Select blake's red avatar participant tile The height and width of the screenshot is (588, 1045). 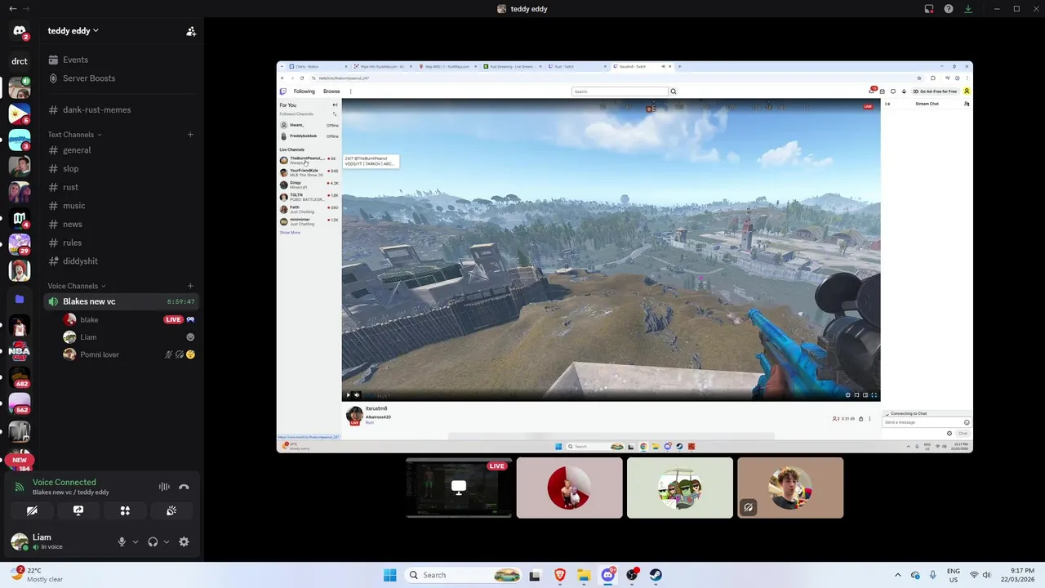coord(569,488)
